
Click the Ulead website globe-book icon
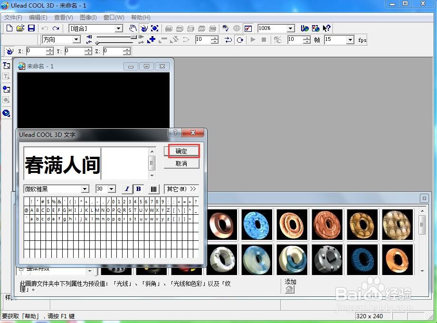[304, 28]
